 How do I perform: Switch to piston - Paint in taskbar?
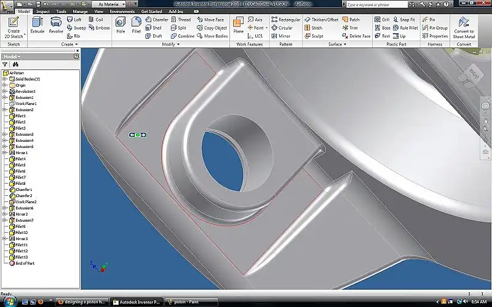[x=205, y=302]
